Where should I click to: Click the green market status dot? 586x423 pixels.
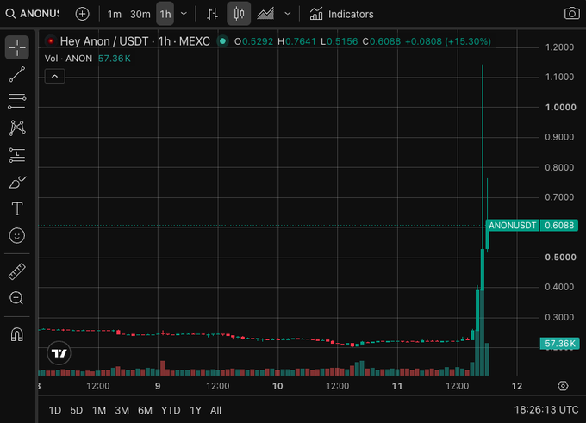pyautogui.click(x=222, y=41)
